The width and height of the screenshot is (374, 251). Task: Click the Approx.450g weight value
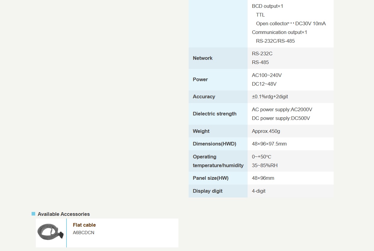266,131
